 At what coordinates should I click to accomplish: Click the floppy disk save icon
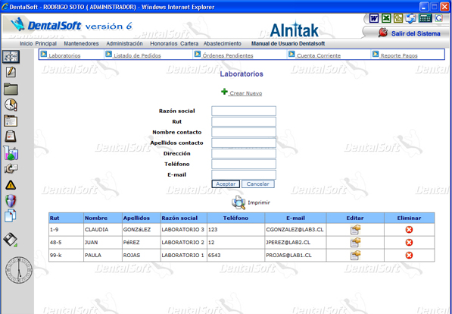[x=11, y=240]
